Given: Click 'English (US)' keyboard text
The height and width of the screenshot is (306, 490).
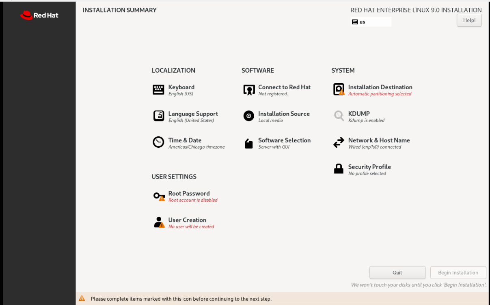Looking at the screenshot, I should (181, 94).
